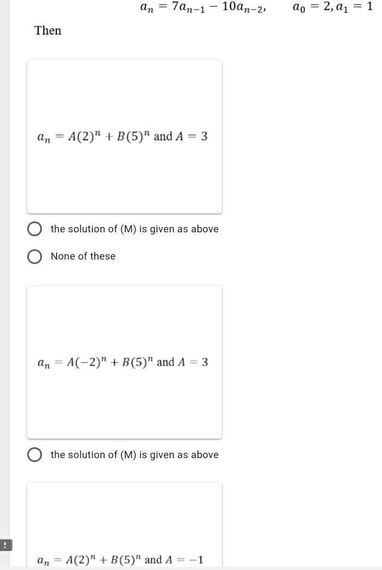Click the formula box containing A(-2)^n term

124,362
